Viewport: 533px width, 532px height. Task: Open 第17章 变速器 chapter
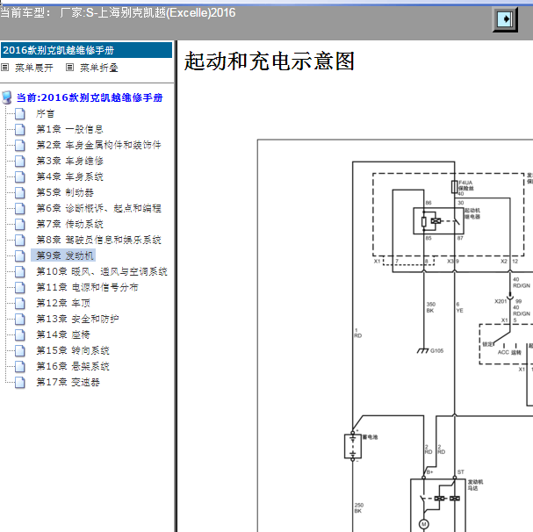[x=68, y=382]
